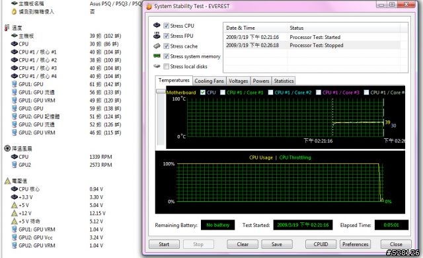Screen dimensions: 423x258
Task: Toggle the CPU graph legend checkbox
Action: tap(203, 93)
